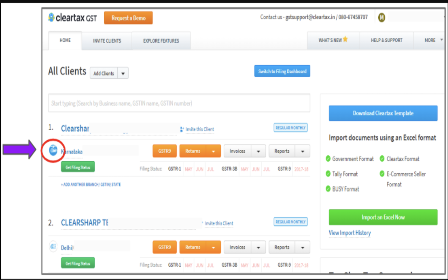Open the EXPLORE FEATURES tab
448x280 pixels.
coord(161,40)
